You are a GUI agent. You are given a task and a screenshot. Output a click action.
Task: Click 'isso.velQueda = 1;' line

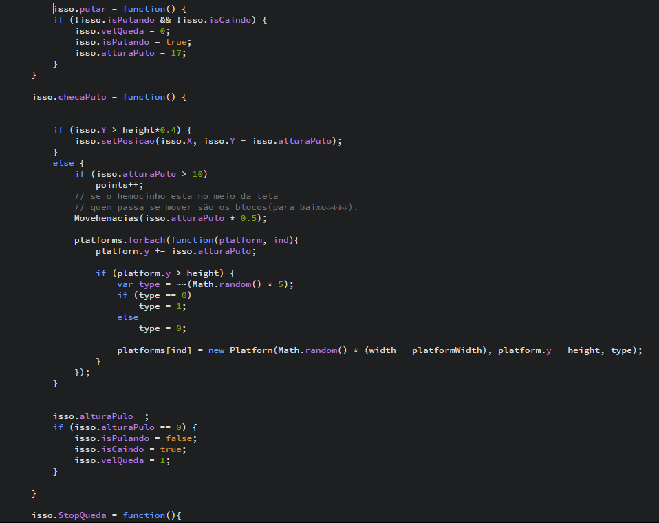[x=122, y=460]
